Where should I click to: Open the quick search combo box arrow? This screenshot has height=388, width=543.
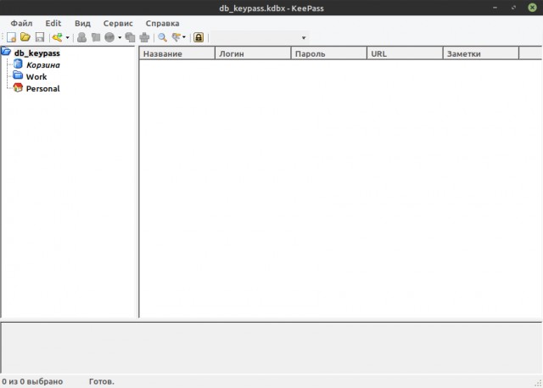coord(304,37)
